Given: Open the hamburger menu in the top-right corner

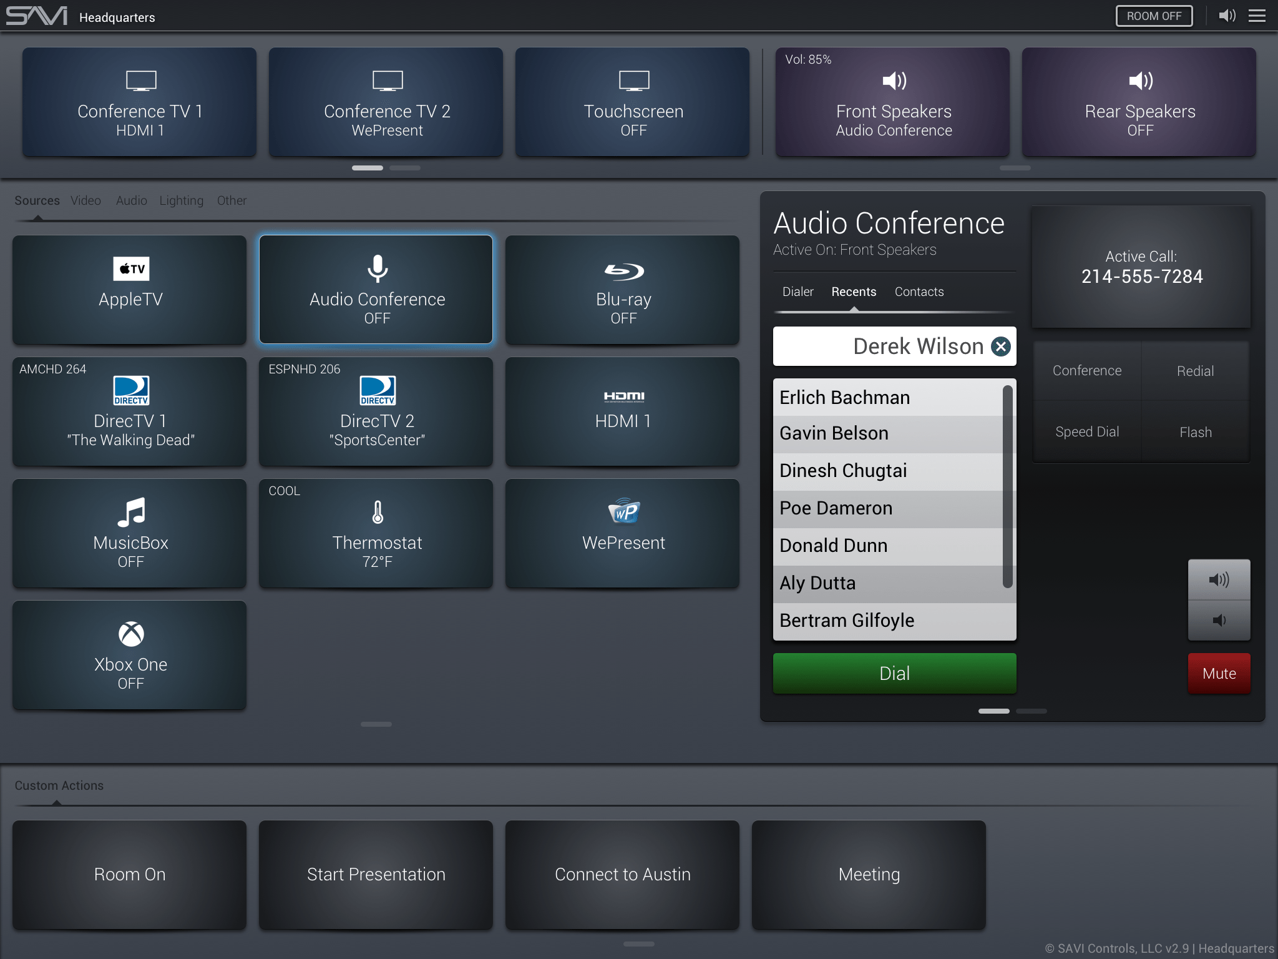Looking at the screenshot, I should coord(1257,16).
